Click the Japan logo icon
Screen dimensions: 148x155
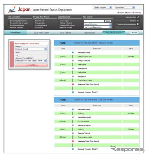tap(12, 10)
